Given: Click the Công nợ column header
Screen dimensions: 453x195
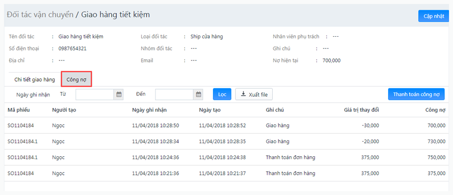Looking at the screenshot, I should [435, 110].
